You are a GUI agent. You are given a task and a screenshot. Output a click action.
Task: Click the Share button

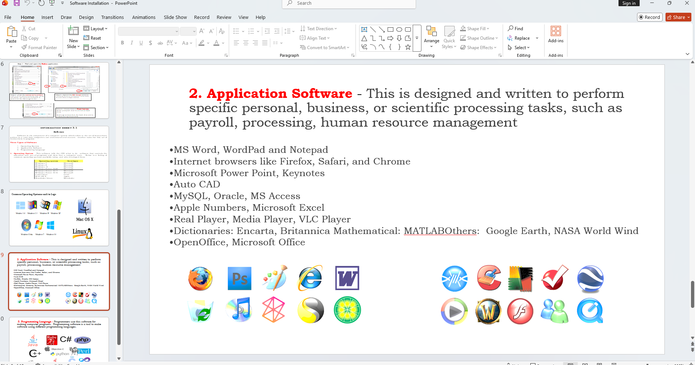pos(678,17)
